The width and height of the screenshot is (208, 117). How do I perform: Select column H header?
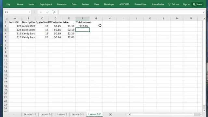coord(110,18)
